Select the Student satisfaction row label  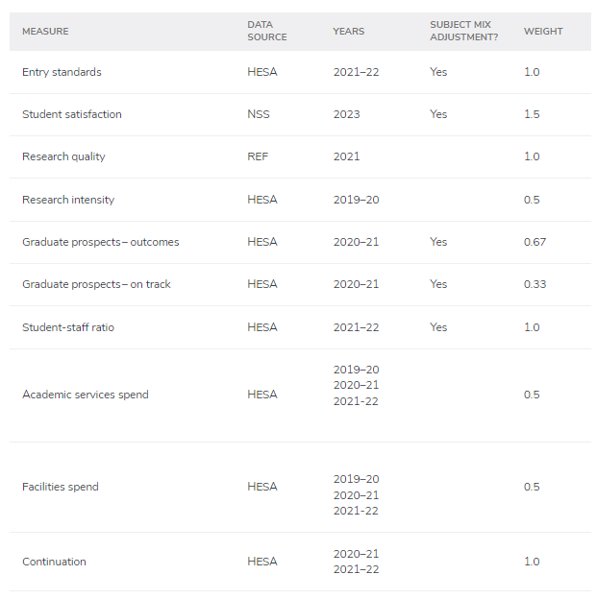point(72,114)
